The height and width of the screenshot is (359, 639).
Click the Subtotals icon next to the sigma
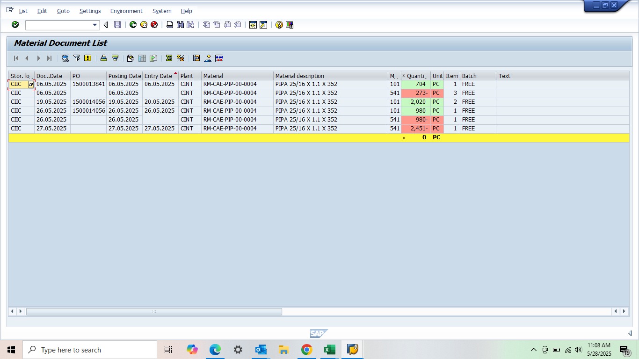pos(180,58)
